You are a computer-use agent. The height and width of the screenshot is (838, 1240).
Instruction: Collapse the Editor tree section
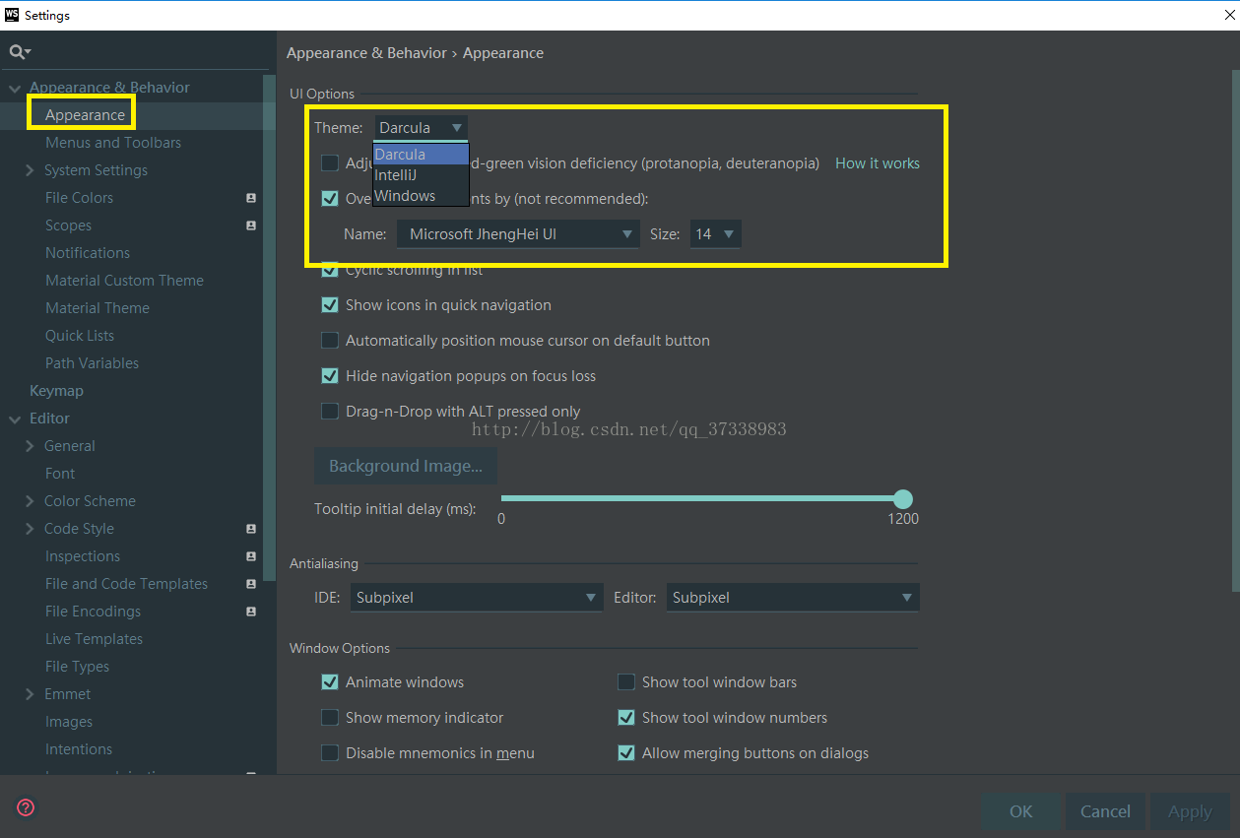click(15, 419)
